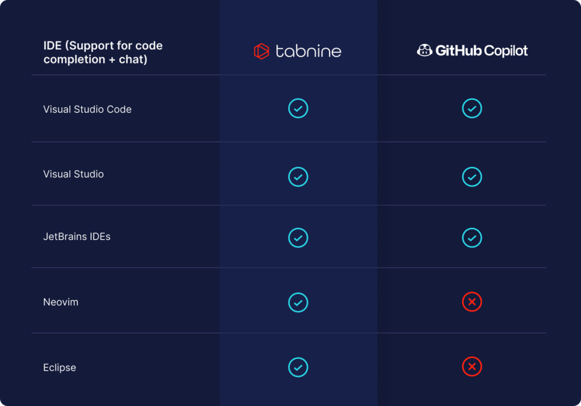Viewport: 581px width, 406px height.
Task: Click Tabnine checkmark for Neovim
Action: pos(298,302)
